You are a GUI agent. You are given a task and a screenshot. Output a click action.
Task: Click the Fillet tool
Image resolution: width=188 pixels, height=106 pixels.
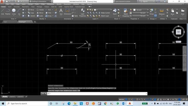tap(48, 13)
